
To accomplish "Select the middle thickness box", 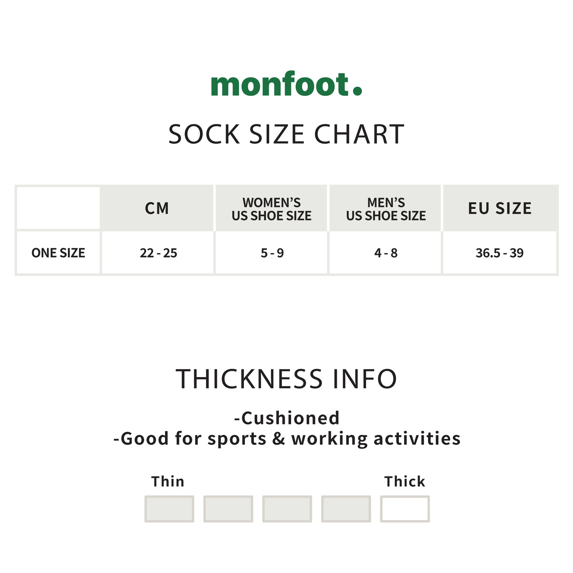I will [x=287, y=509].
